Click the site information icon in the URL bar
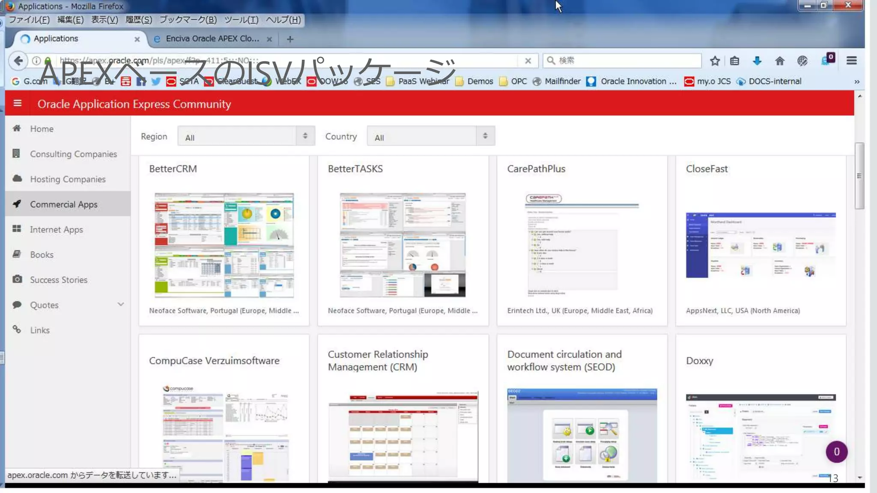This screenshot has height=493, width=877. [x=36, y=60]
